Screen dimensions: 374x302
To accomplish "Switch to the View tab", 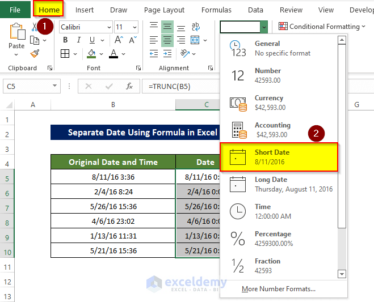I will click(326, 10).
